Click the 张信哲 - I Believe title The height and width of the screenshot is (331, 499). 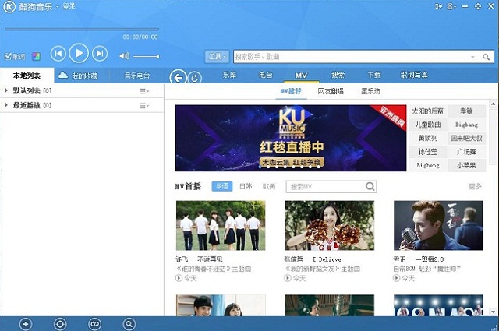click(x=313, y=259)
